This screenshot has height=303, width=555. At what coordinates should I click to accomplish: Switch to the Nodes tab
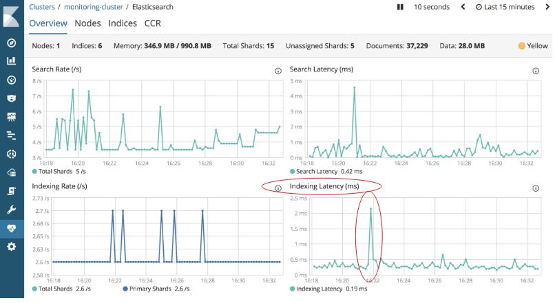(87, 23)
